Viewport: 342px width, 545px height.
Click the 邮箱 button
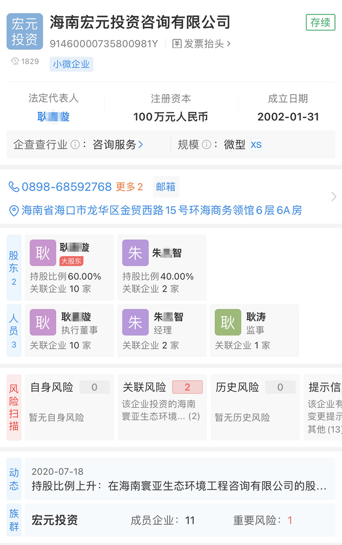166,187
